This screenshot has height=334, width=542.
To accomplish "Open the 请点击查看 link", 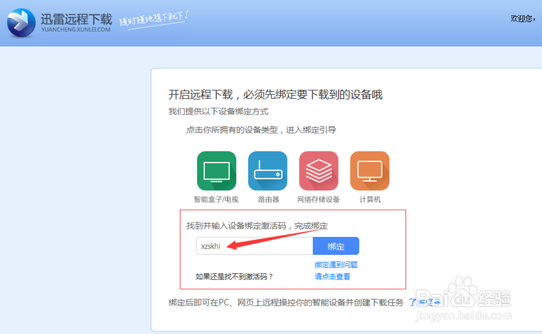I will point(332,277).
